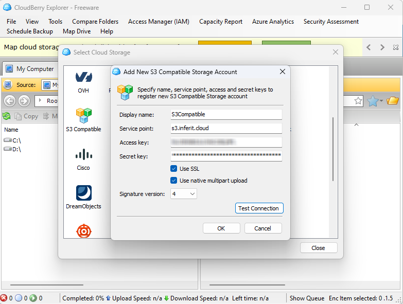Click the yellow button in the banner
Viewport: 403px width, 304px height.
tap(225, 43)
